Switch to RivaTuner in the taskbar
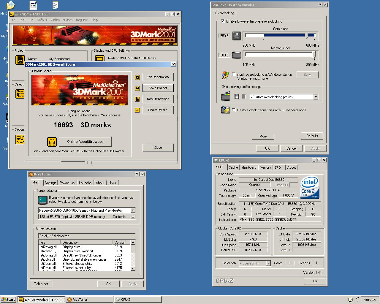The height and width of the screenshot is (304, 380). [x=89, y=300]
